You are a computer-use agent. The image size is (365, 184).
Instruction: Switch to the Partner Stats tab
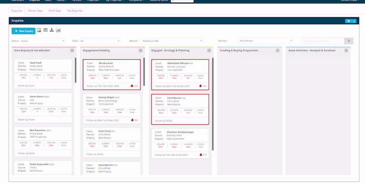point(36,11)
